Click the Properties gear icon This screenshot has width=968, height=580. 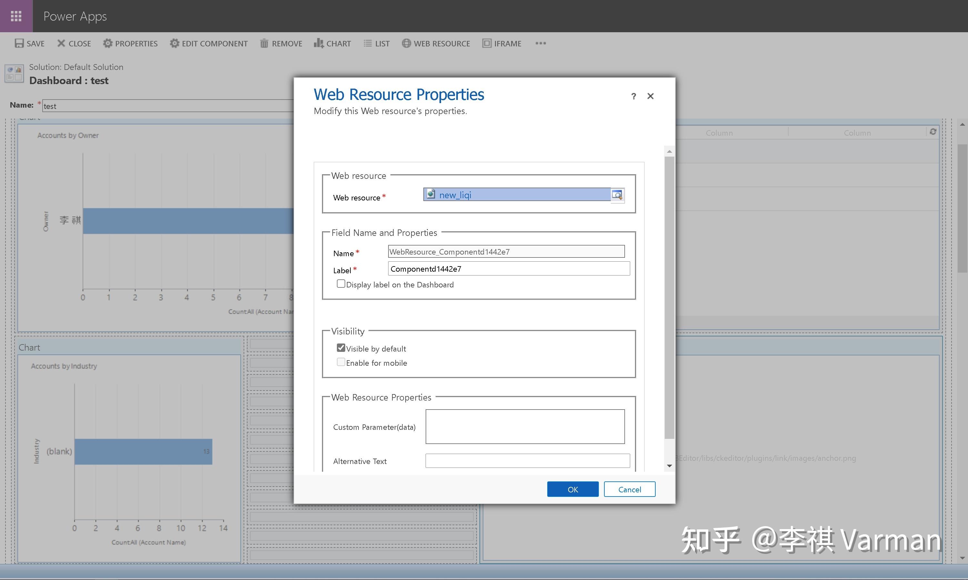click(x=107, y=43)
